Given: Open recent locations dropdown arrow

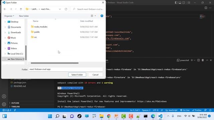Looking at the screenshot, I should pos(16,9).
